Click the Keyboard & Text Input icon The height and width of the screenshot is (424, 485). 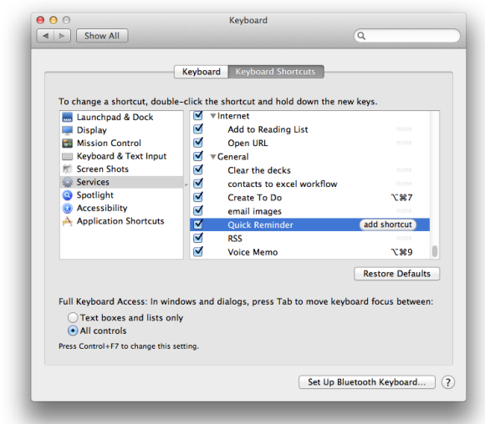[67, 156]
